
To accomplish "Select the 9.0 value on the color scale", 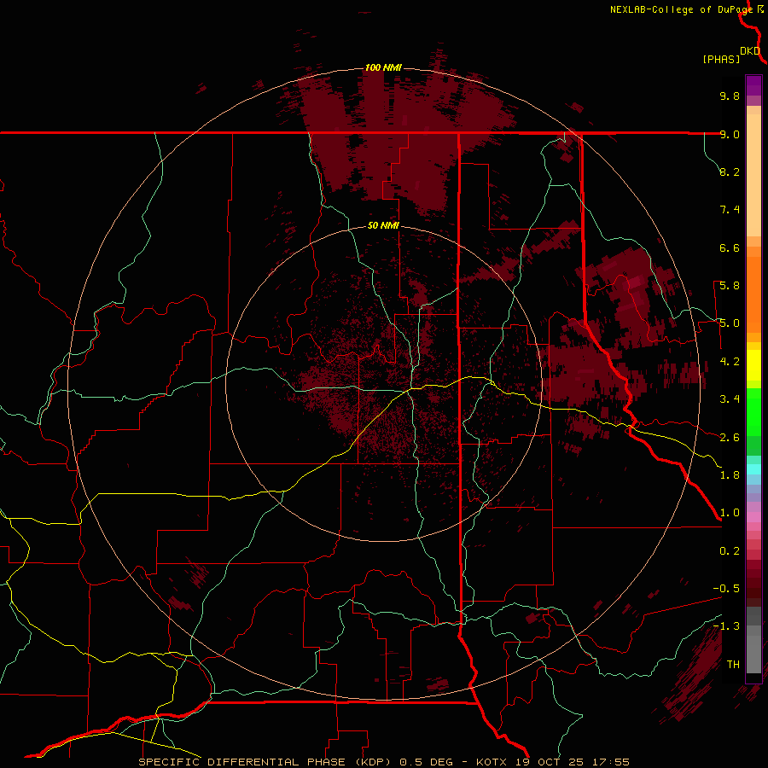I will 730,134.
